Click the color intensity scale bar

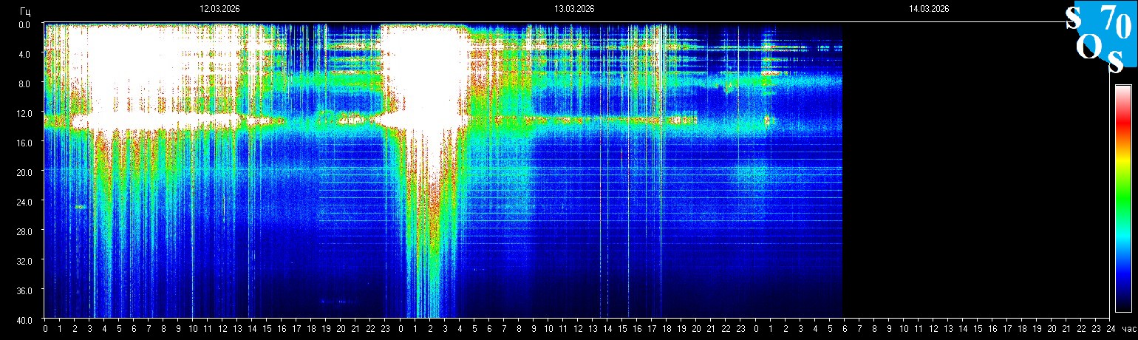[x=1123, y=198]
